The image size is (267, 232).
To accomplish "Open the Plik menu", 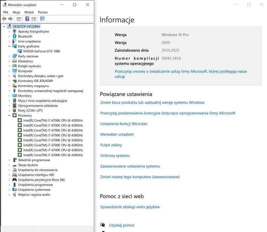I will (6, 12).
